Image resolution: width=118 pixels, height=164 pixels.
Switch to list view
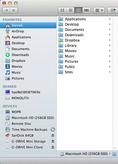pyautogui.click(x=70, y=10)
